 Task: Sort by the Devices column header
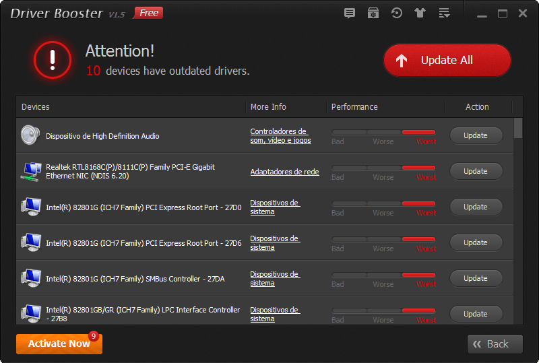coord(36,107)
